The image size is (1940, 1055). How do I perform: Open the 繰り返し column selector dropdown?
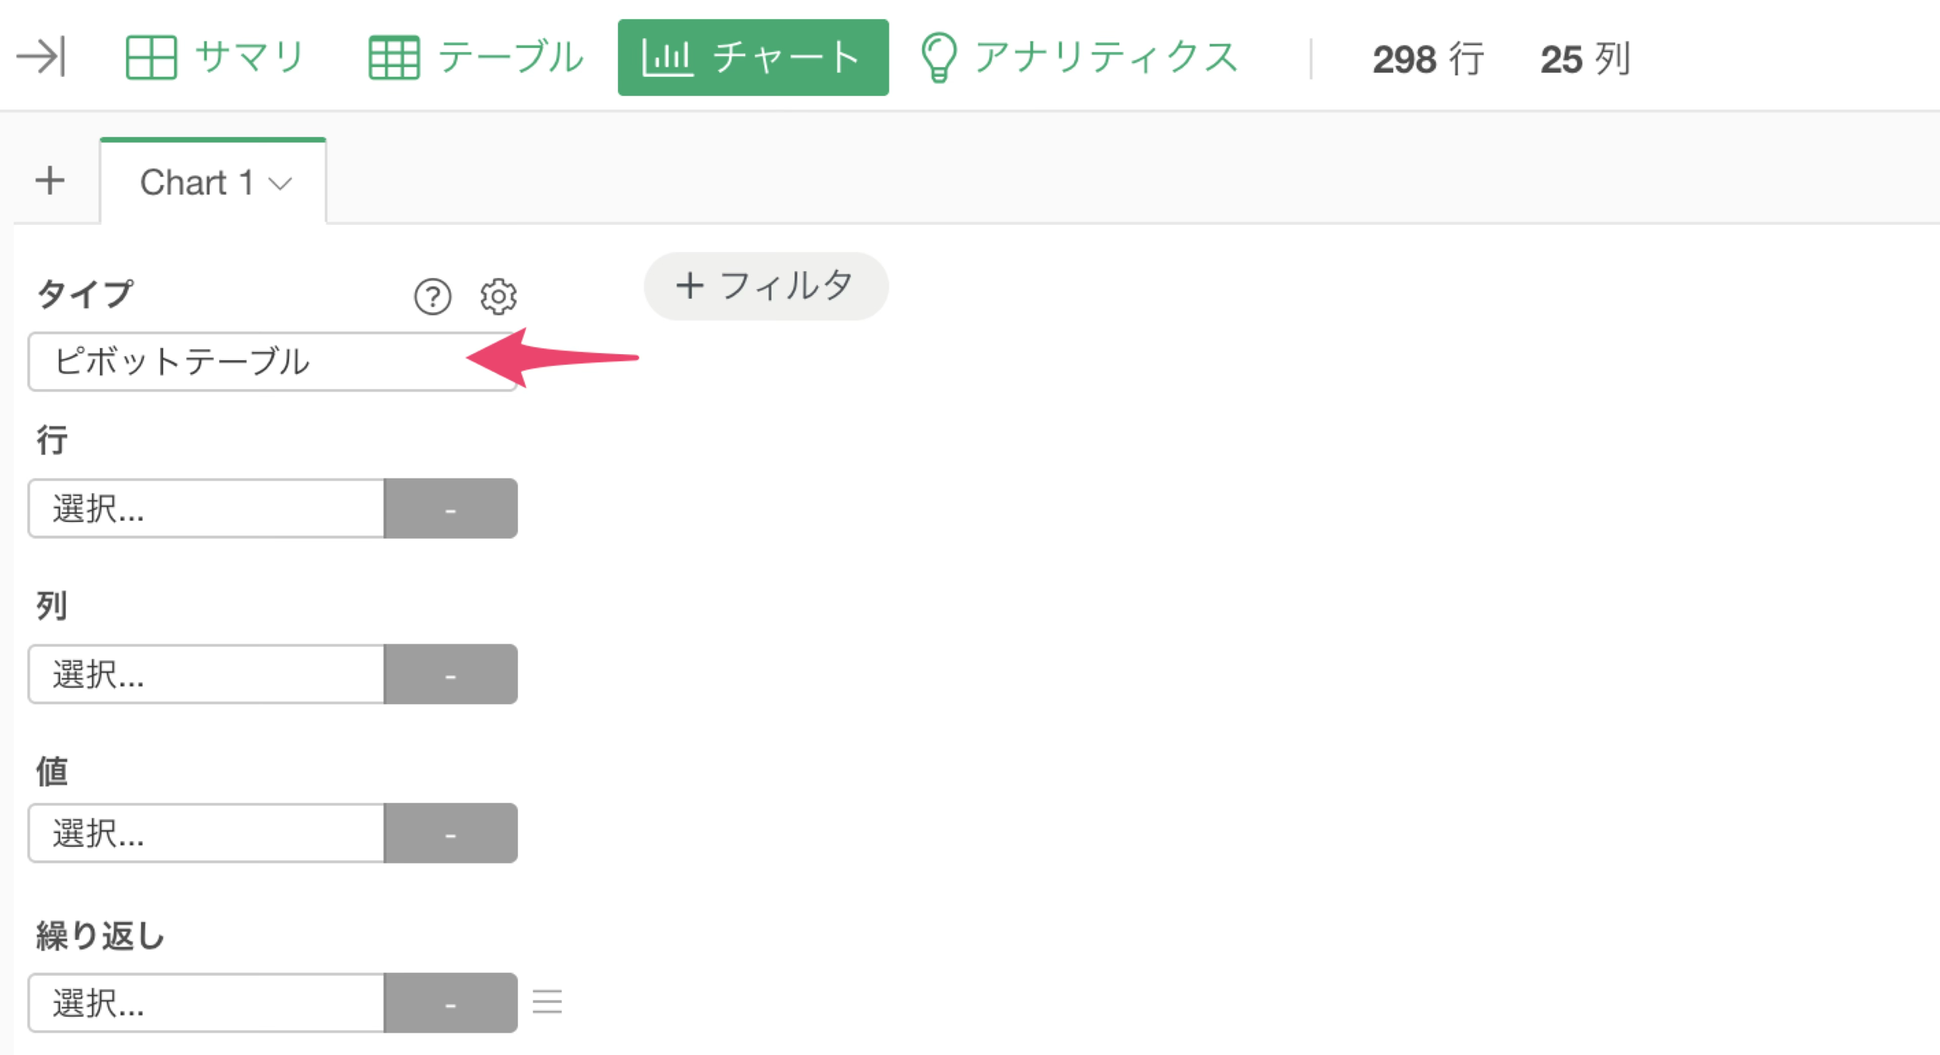click(x=206, y=1002)
